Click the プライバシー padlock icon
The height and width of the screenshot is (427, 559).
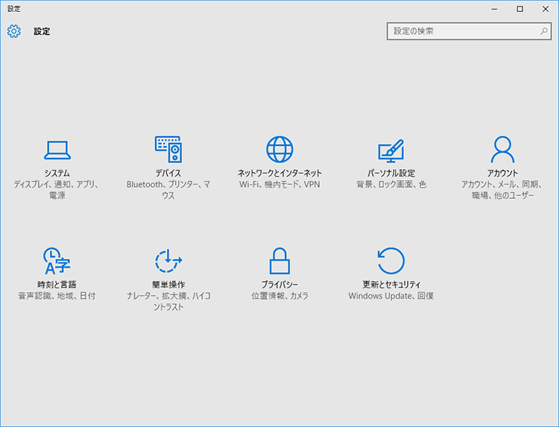[279, 262]
